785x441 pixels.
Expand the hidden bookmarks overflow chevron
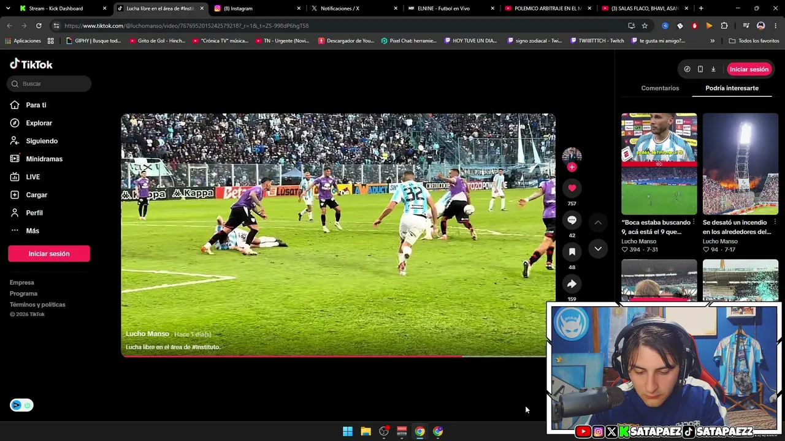tap(712, 41)
